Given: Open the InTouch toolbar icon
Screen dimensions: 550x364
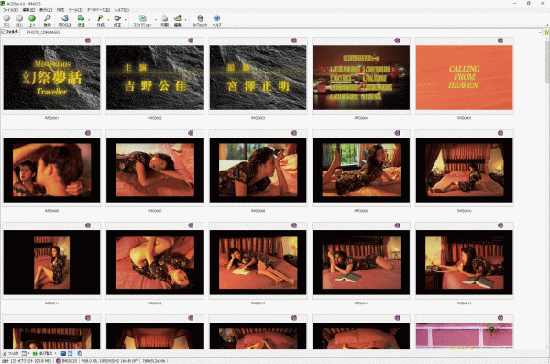Looking at the screenshot, I should point(200,18).
